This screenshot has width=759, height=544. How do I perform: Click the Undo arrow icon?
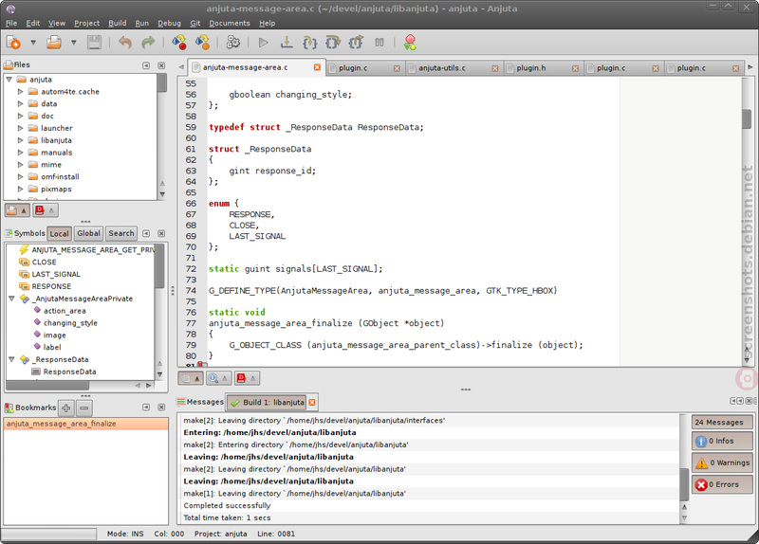[125, 43]
